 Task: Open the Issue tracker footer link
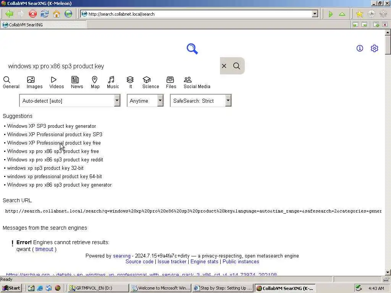172,262
